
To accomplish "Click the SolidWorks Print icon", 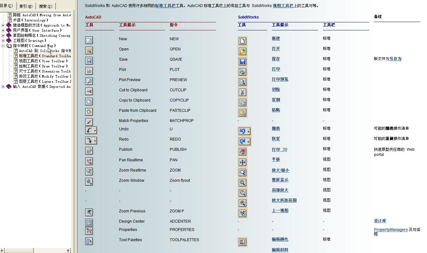I will click(243, 72).
